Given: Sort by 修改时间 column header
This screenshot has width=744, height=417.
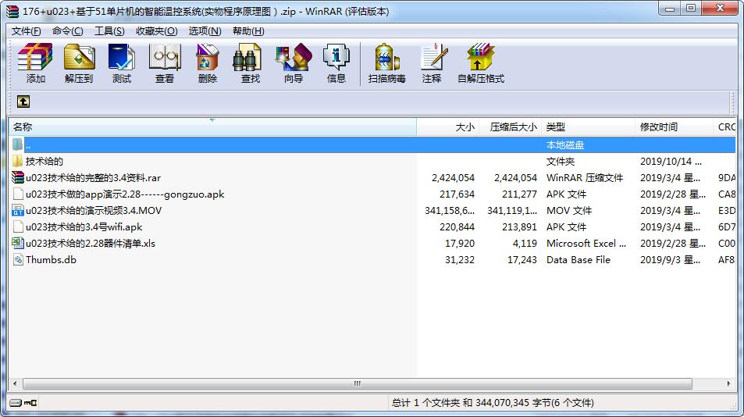Looking at the screenshot, I should click(673, 127).
